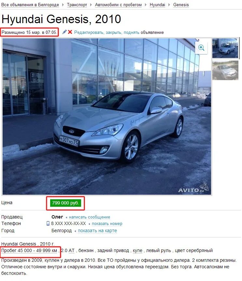Select the second car thumbnail
Viewport: 242px width, 281px height.
[x=225, y=70]
